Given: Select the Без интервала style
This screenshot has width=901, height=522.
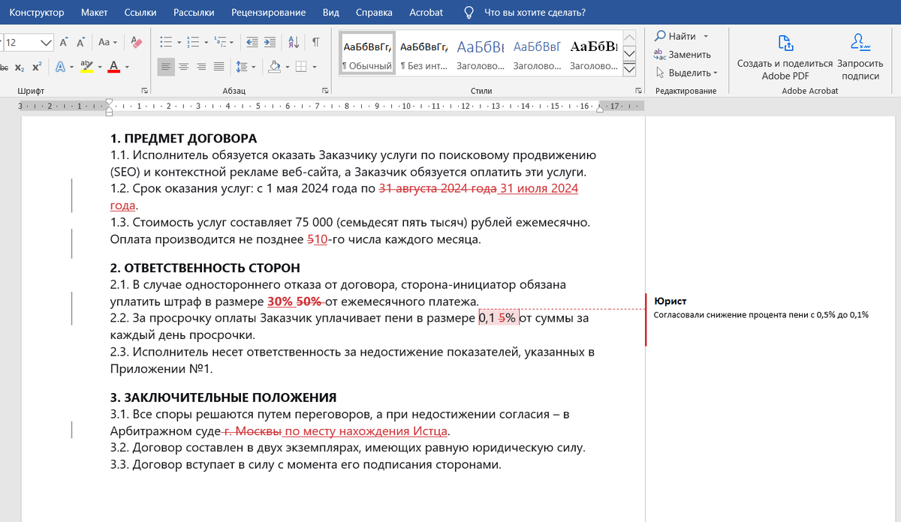Looking at the screenshot, I should click(423, 53).
